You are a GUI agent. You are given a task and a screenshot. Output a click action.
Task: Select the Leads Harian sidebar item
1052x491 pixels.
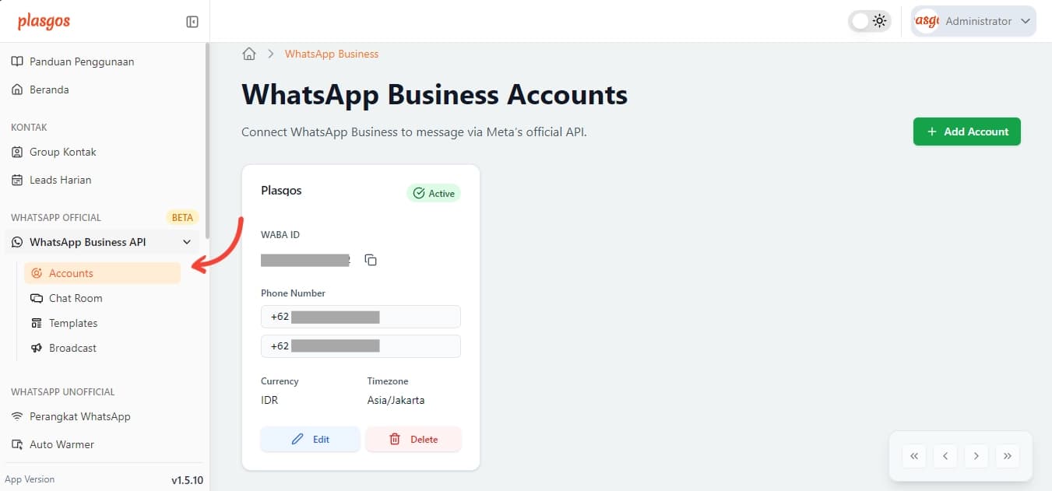pyautogui.click(x=60, y=180)
